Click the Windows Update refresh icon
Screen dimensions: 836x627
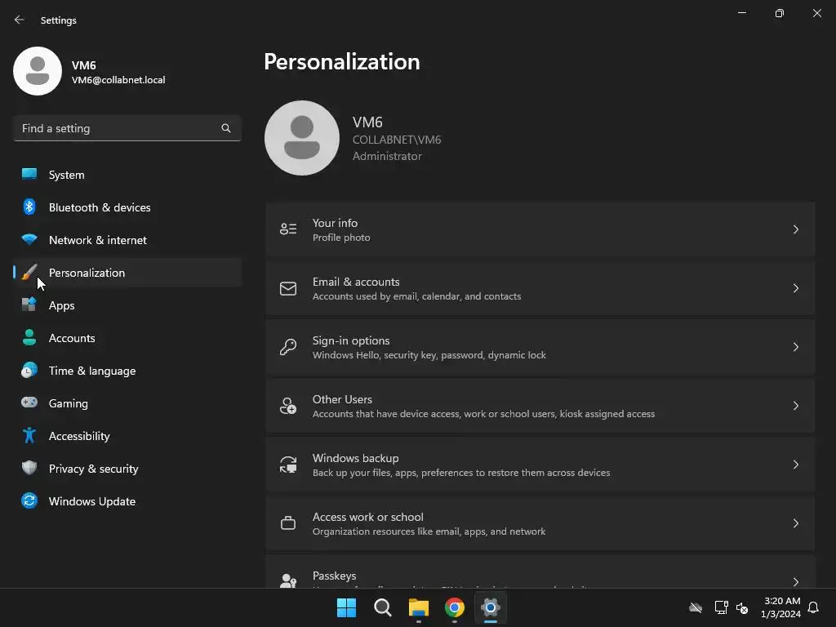tap(29, 500)
